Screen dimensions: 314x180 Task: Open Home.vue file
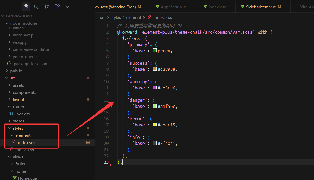[x=27, y=178]
